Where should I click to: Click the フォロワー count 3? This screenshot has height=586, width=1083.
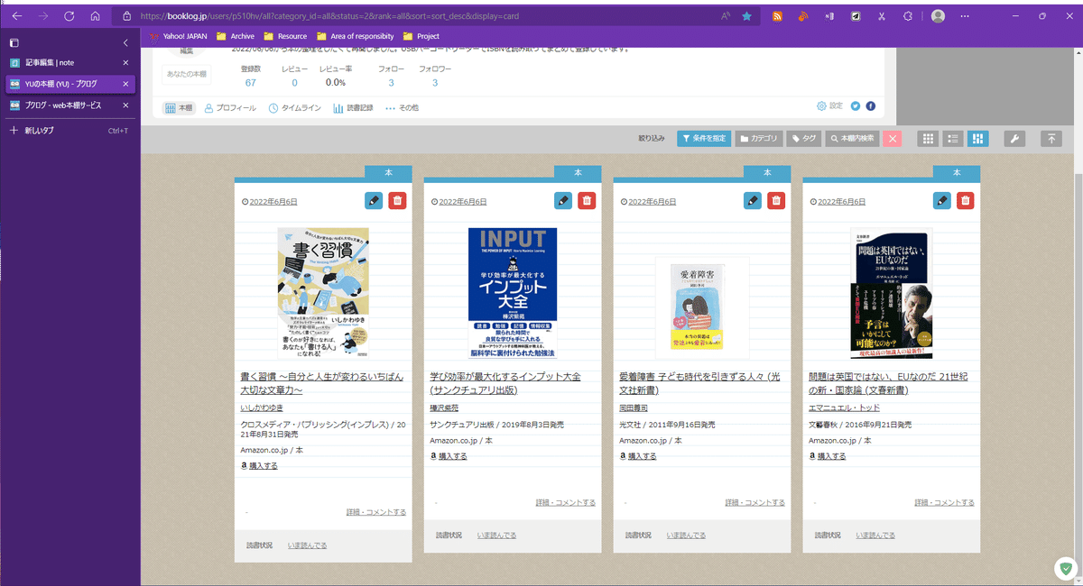point(435,83)
